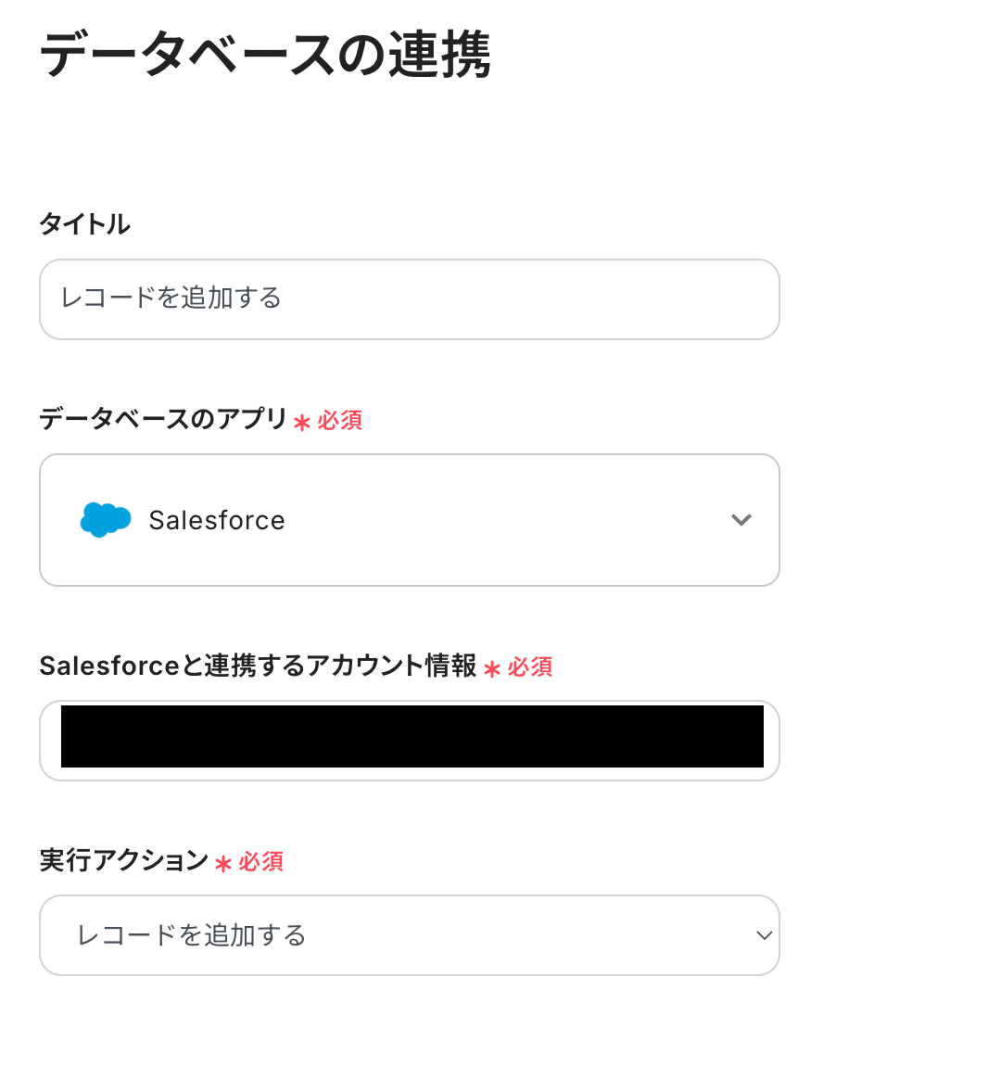Screen dimensions: 988x1066
Task: Click red asterisk next to データベースのアプリ
Action: point(301,423)
